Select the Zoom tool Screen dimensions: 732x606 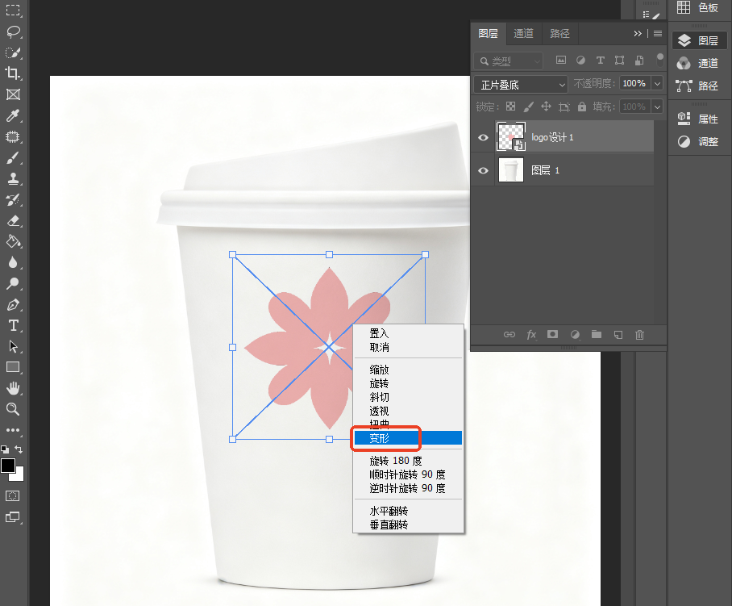click(x=13, y=409)
